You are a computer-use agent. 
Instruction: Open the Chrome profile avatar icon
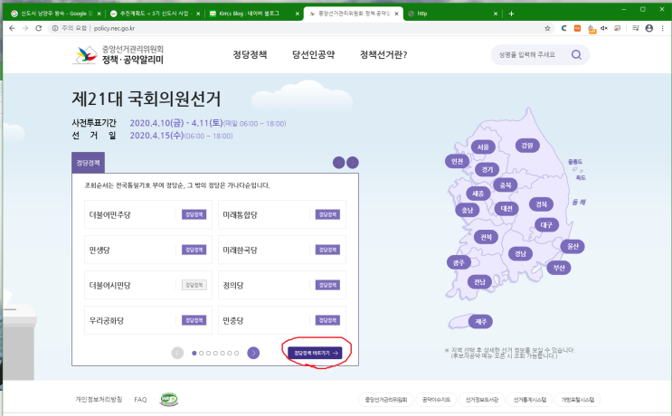point(649,28)
